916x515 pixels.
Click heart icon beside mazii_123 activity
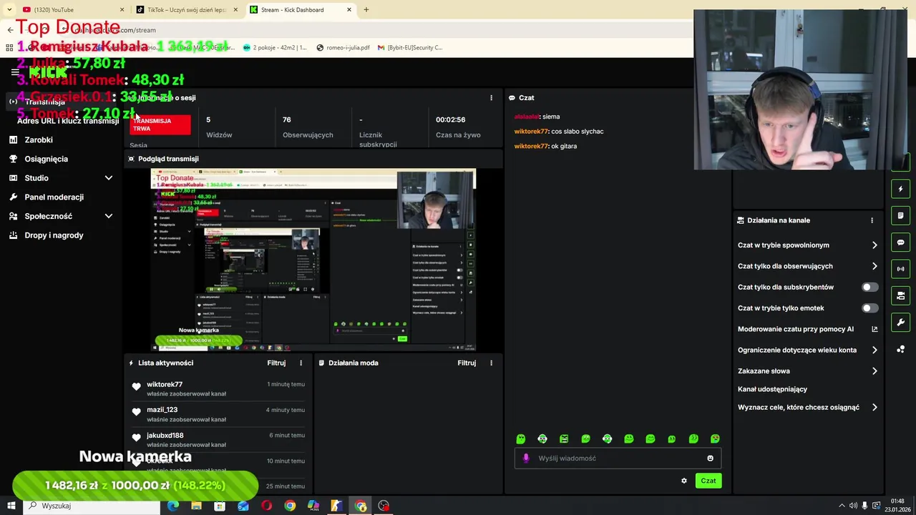136,412
